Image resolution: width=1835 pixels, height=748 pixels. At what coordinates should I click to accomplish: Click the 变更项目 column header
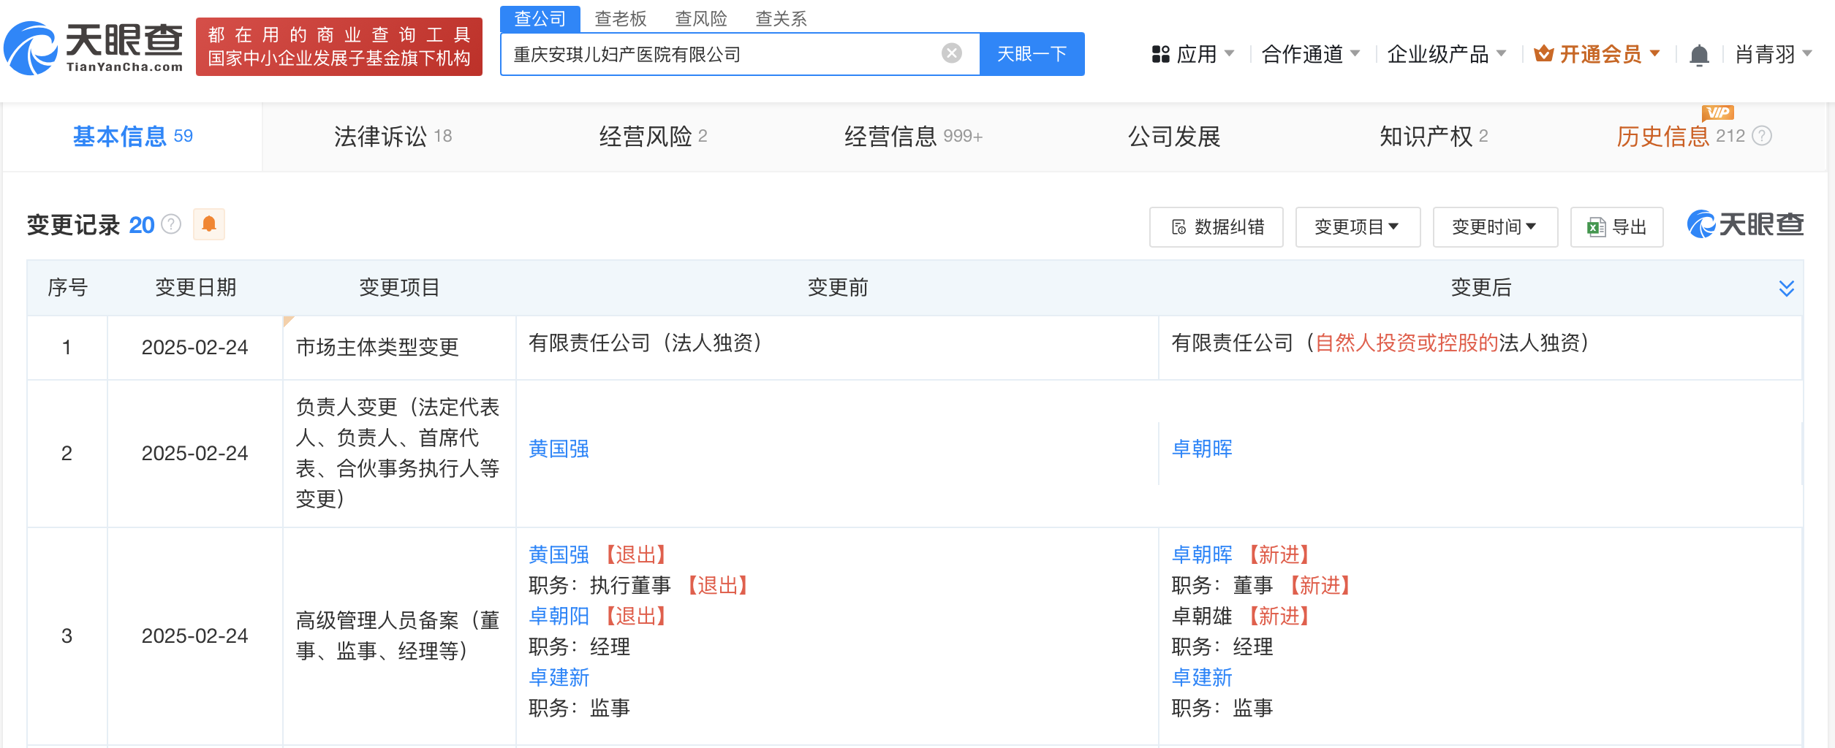pyautogui.click(x=399, y=288)
